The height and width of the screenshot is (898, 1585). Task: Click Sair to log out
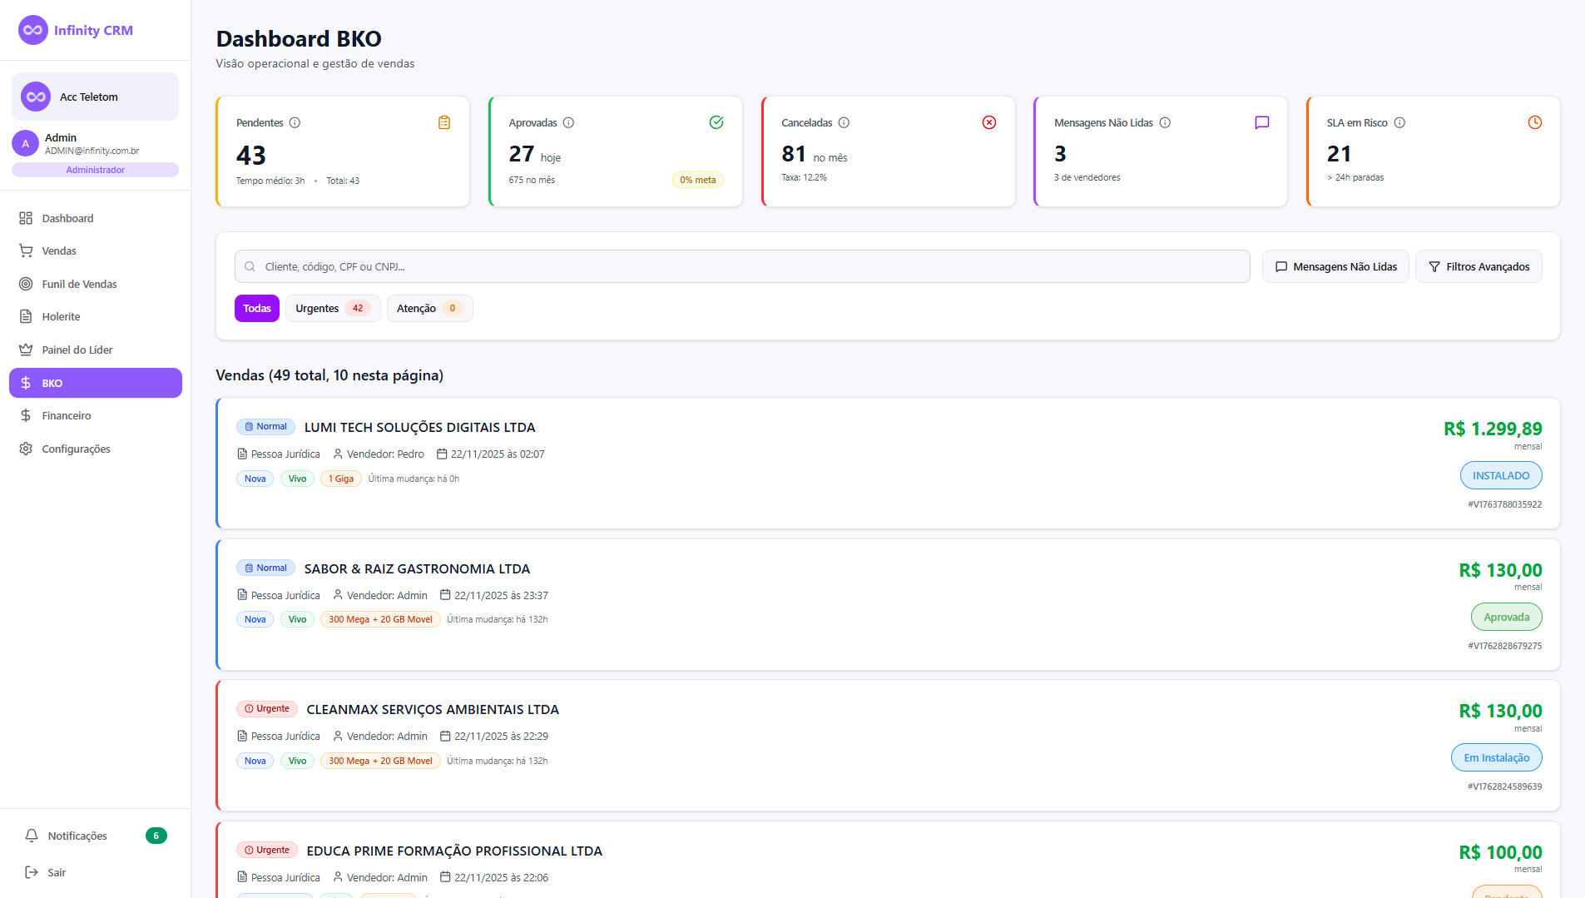(x=56, y=873)
